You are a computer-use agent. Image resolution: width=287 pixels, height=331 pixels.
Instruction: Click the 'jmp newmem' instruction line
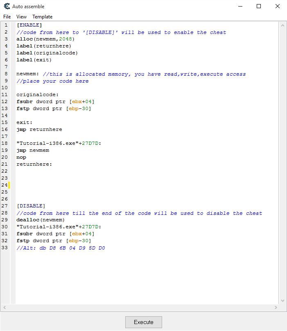click(x=33, y=150)
